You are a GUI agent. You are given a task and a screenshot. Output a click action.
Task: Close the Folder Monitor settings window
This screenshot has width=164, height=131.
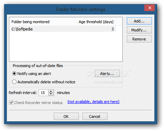[150, 8]
